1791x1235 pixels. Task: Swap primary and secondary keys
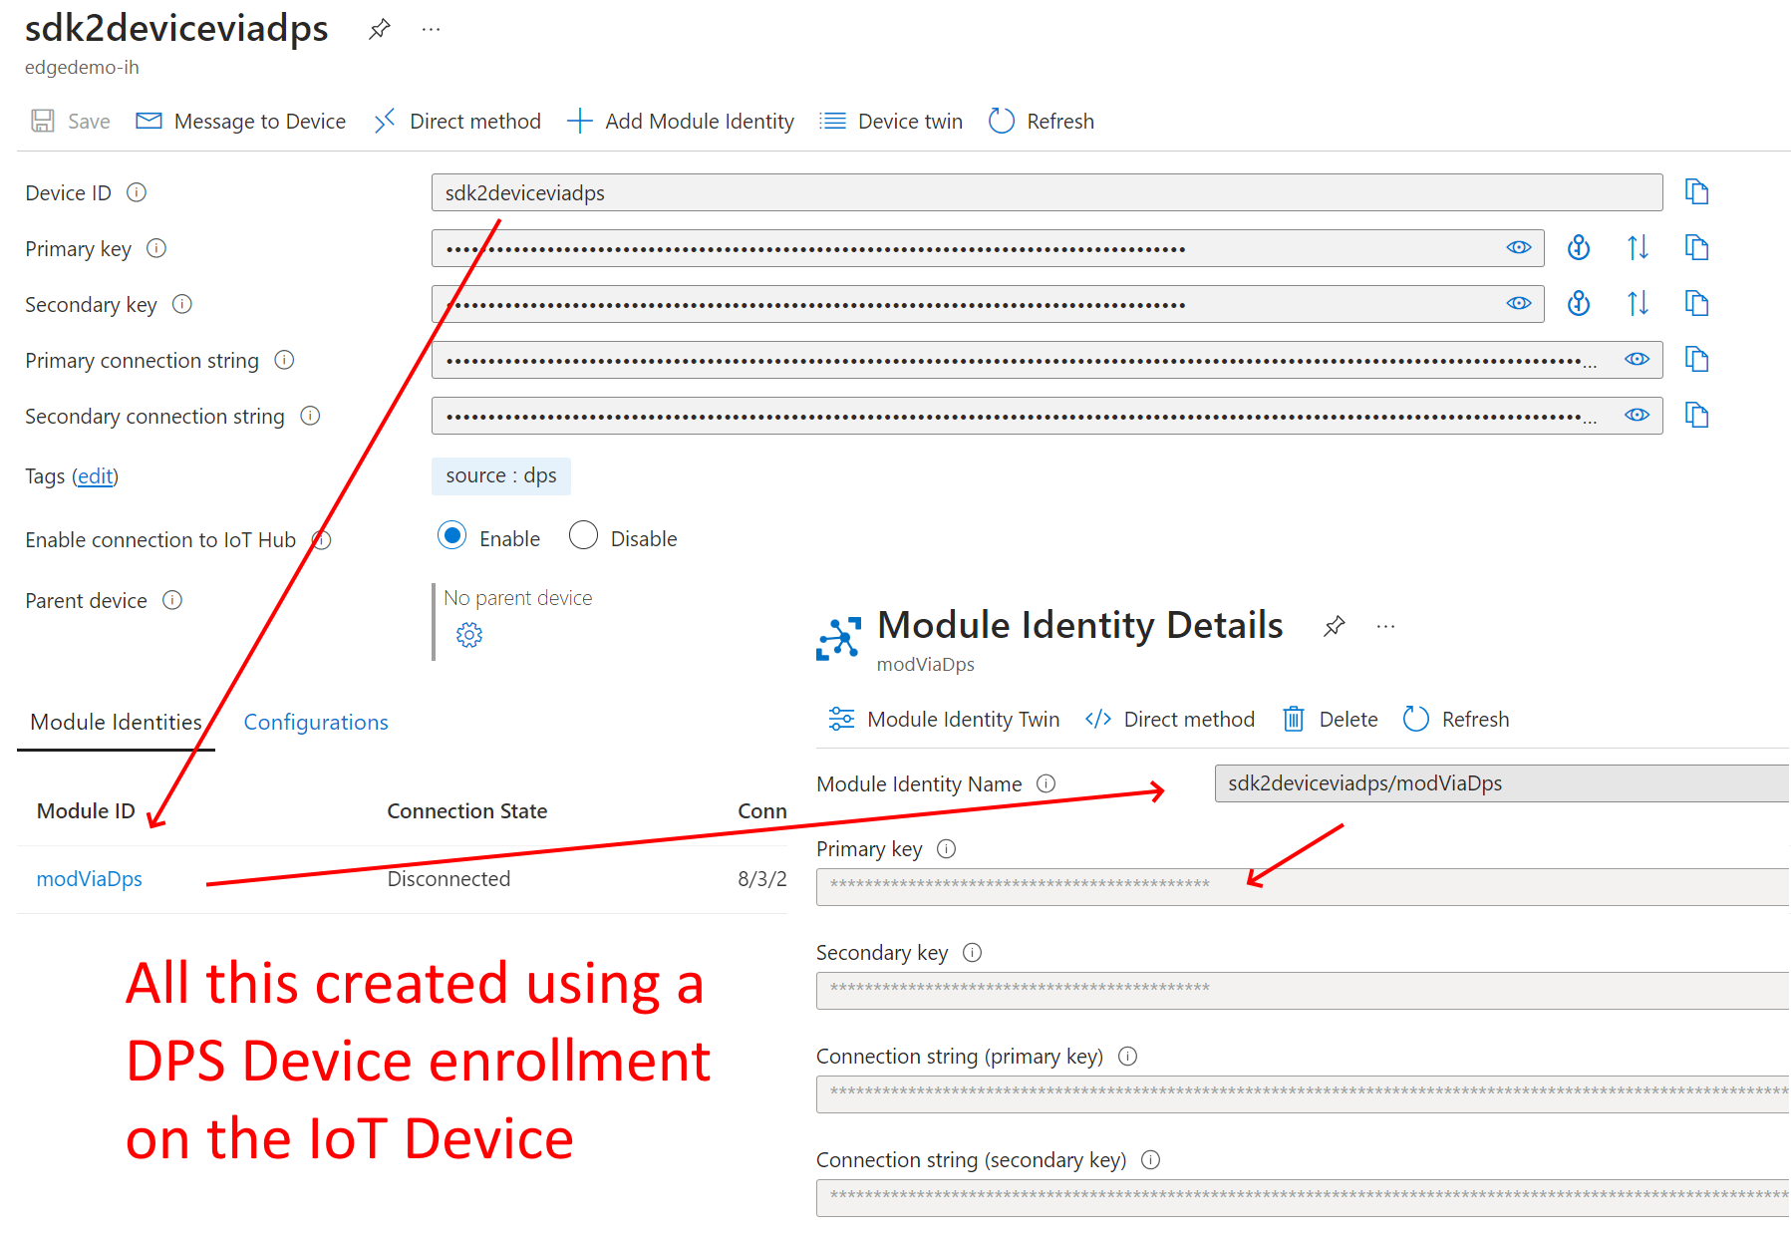[x=1638, y=247]
